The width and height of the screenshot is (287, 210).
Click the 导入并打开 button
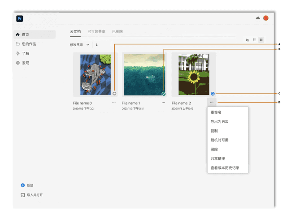tap(32, 195)
